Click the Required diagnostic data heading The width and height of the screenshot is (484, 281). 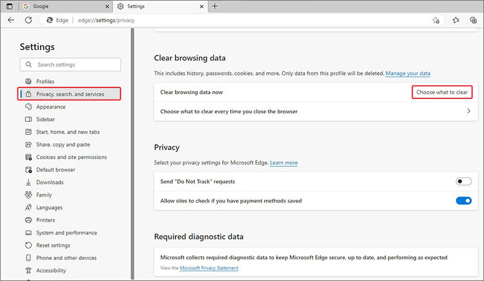pos(199,237)
